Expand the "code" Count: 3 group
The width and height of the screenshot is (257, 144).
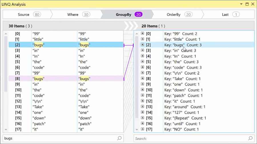coord(142,67)
